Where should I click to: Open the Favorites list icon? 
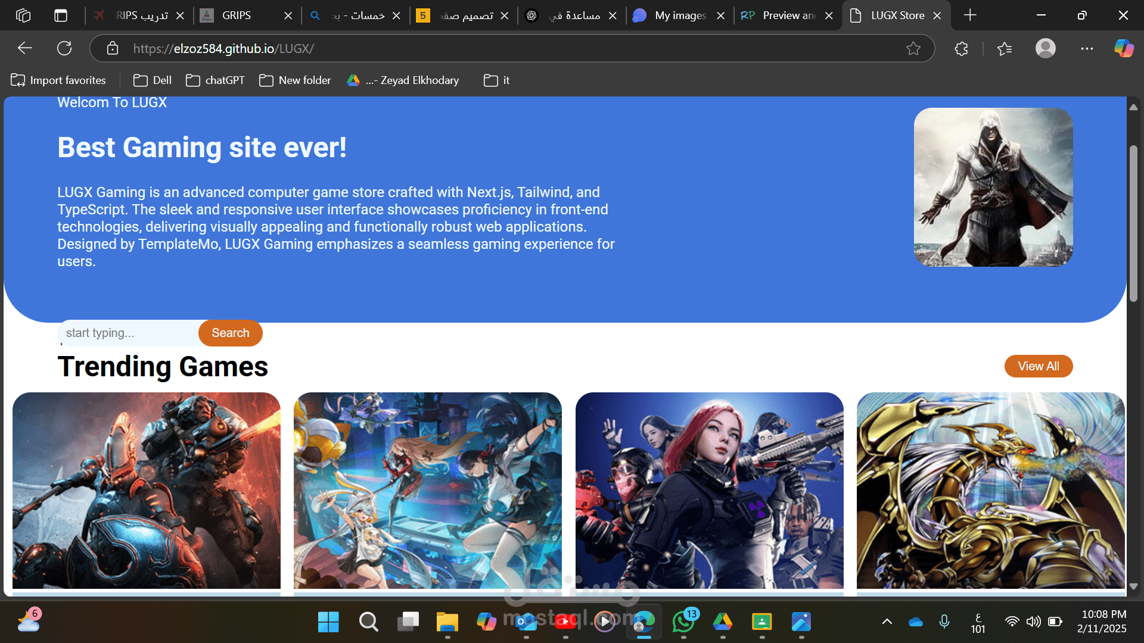click(x=1005, y=48)
